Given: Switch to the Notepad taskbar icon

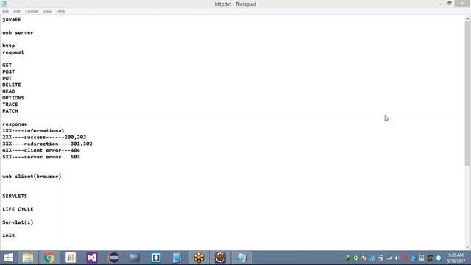Looking at the screenshot, I should point(241,258).
